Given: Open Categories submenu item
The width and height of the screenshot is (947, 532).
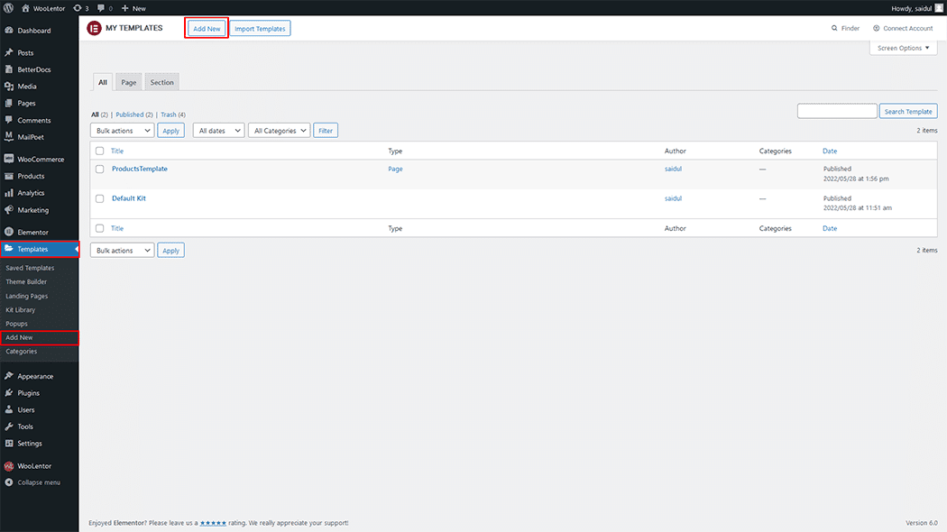Looking at the screenshot, I should point(21,352).
